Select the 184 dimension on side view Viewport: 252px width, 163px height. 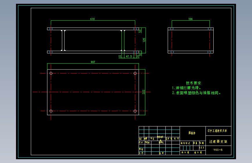pyautogui.click(x=190, y=19)
